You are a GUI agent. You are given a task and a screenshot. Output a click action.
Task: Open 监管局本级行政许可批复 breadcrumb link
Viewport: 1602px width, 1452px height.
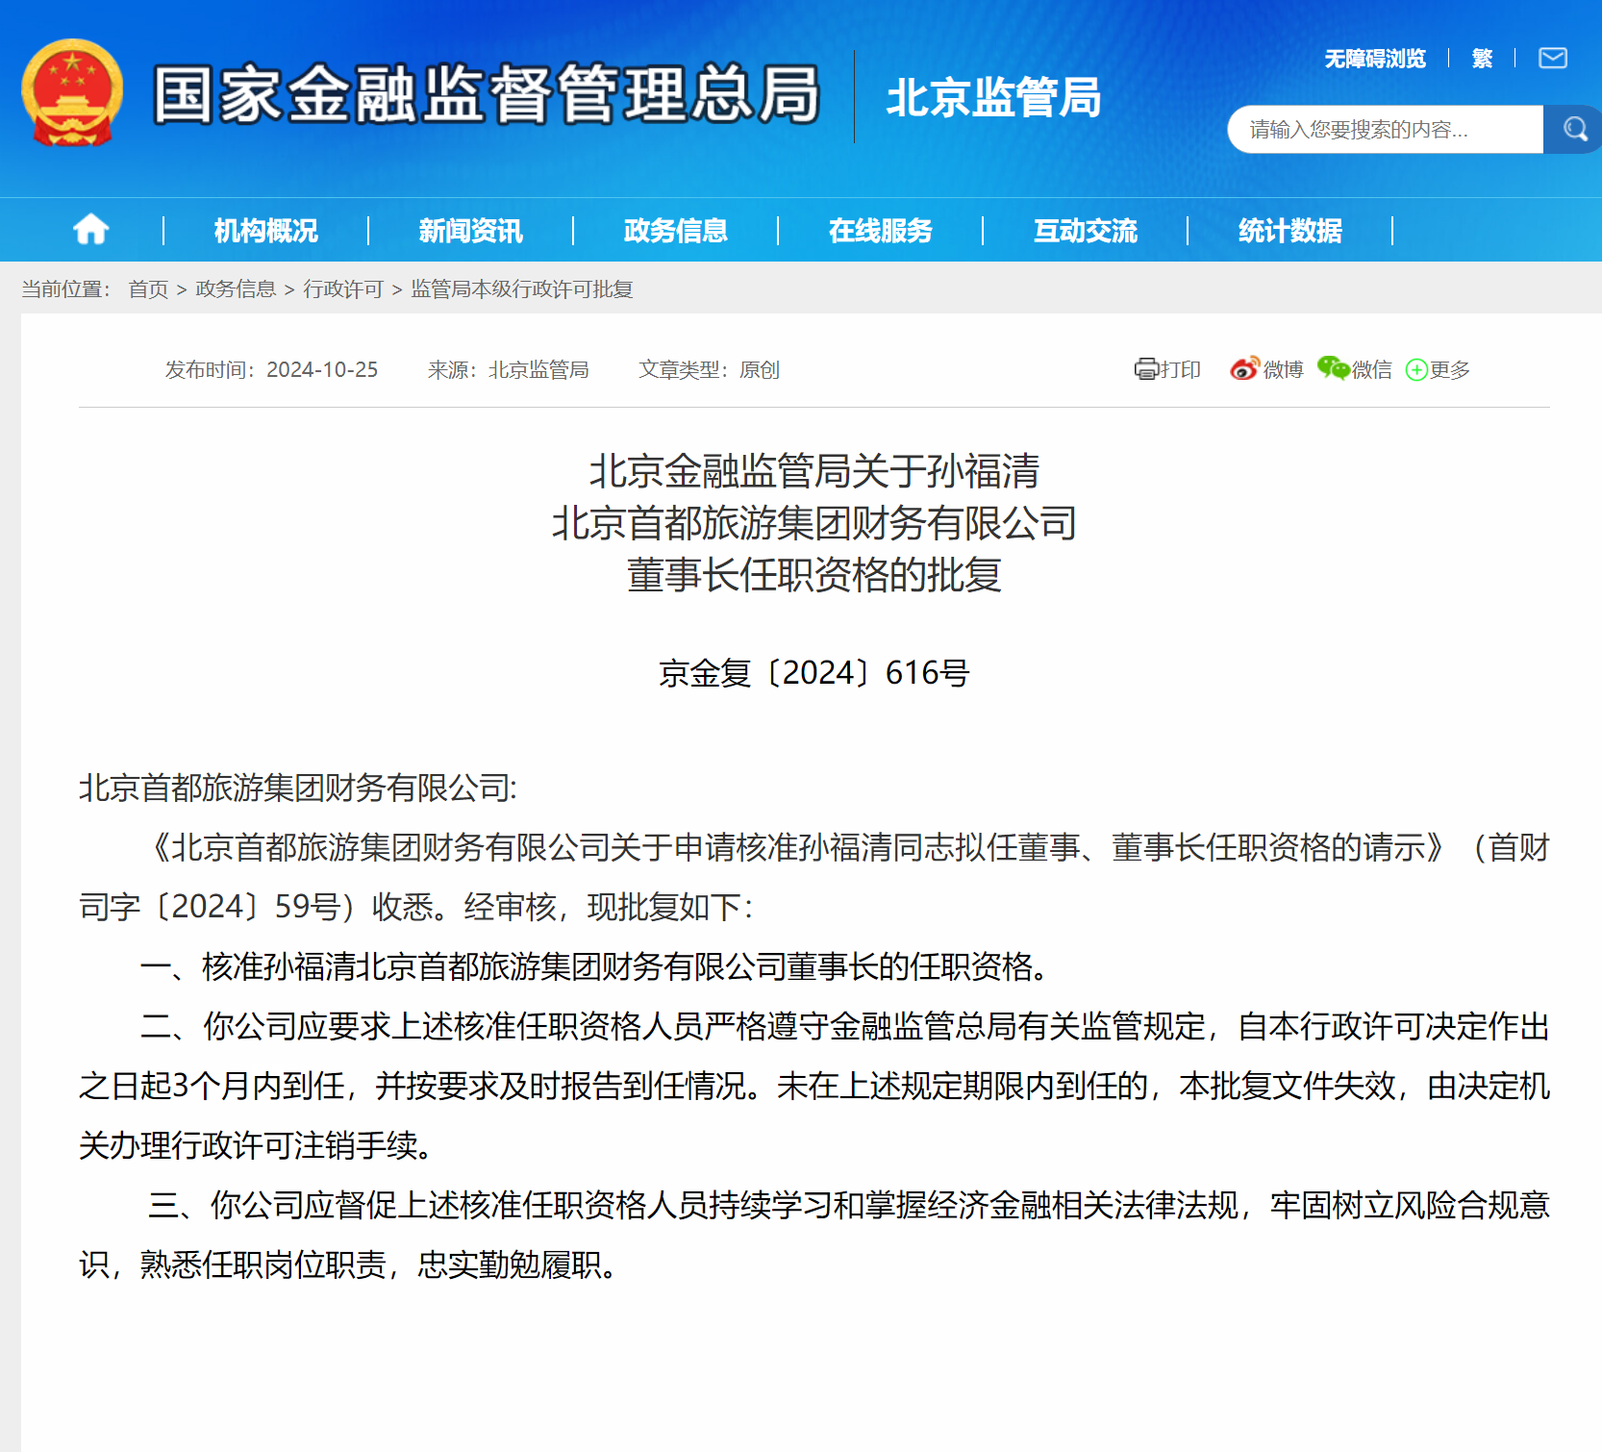coord(521,289)
